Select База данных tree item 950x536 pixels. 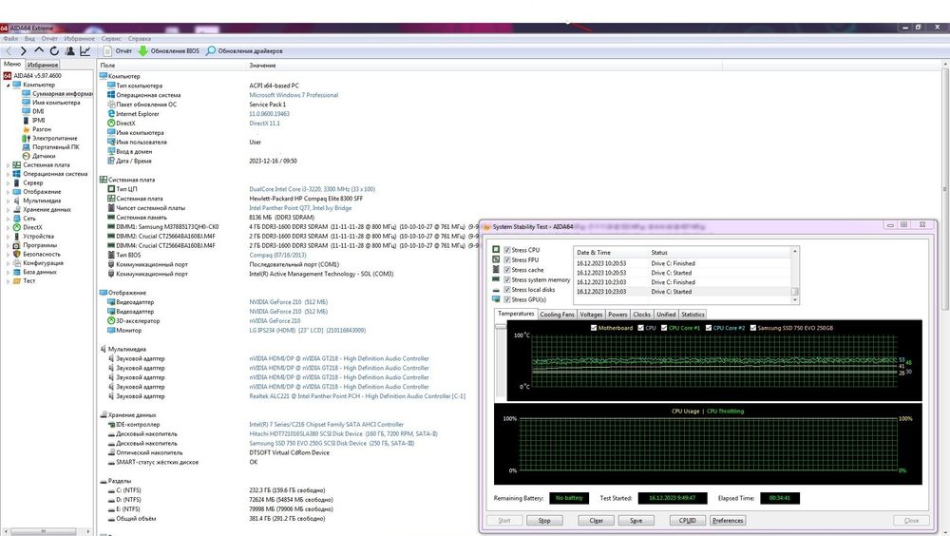pos(39,272)
